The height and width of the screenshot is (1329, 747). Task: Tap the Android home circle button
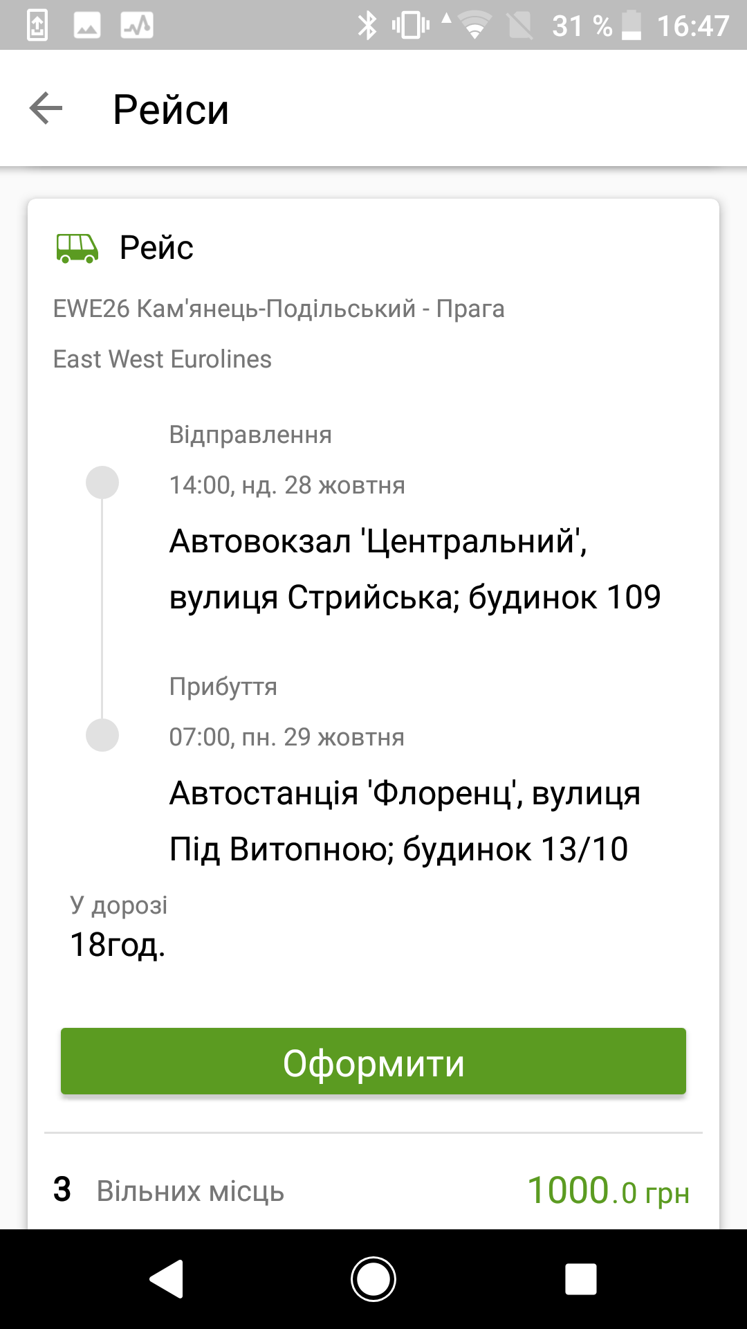click(373, 1278)
